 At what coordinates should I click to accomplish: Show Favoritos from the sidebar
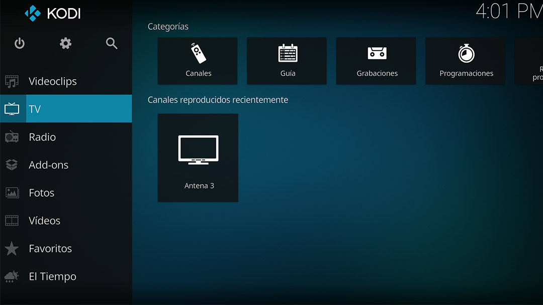pos(50,249)
